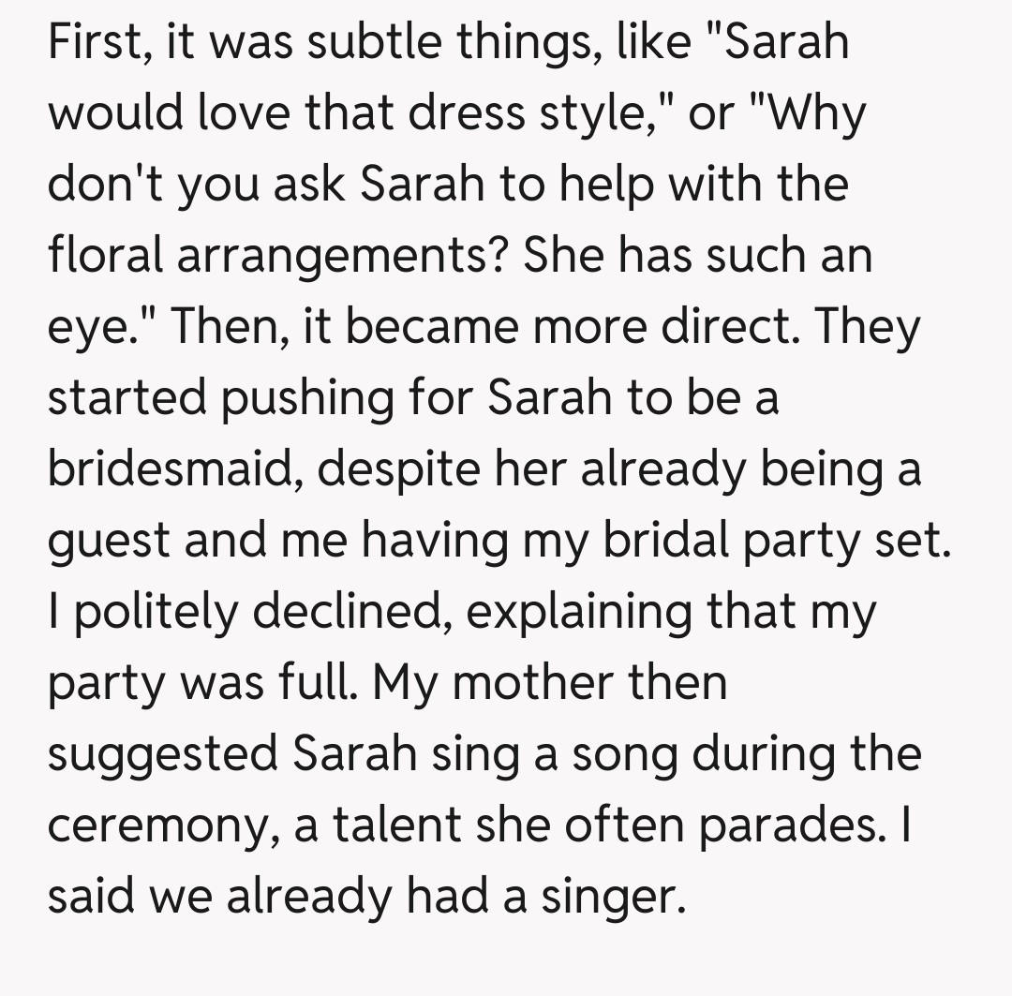
Task: Click the word "eye" in the quote
Action: (x=88, y=328)
